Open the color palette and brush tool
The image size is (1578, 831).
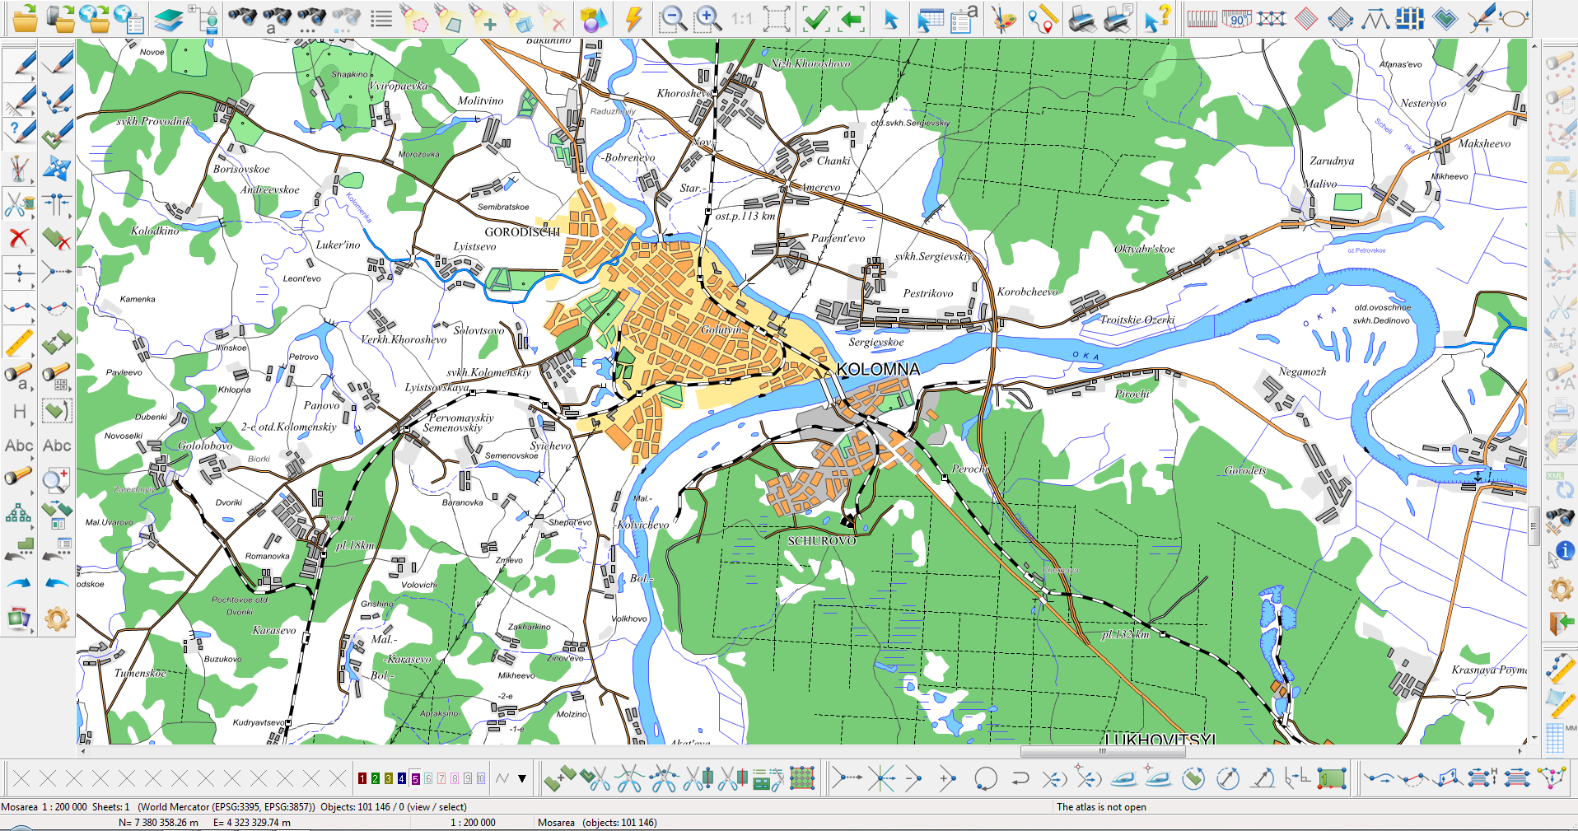point(1003,19)
